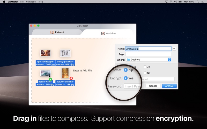The width and height of the screenshot is (207, 129).
Task: Click the AirPlay display icon in menu bar
Action: click(167, 2)
